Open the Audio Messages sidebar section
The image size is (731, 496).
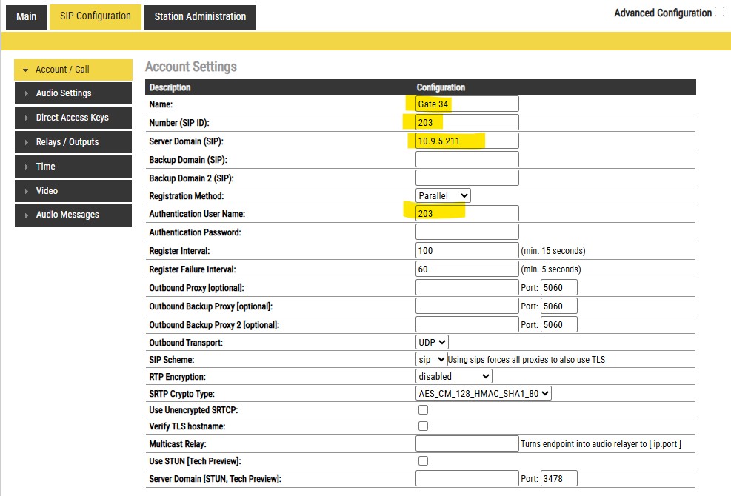pyautogui.click(x=73, y=215)
